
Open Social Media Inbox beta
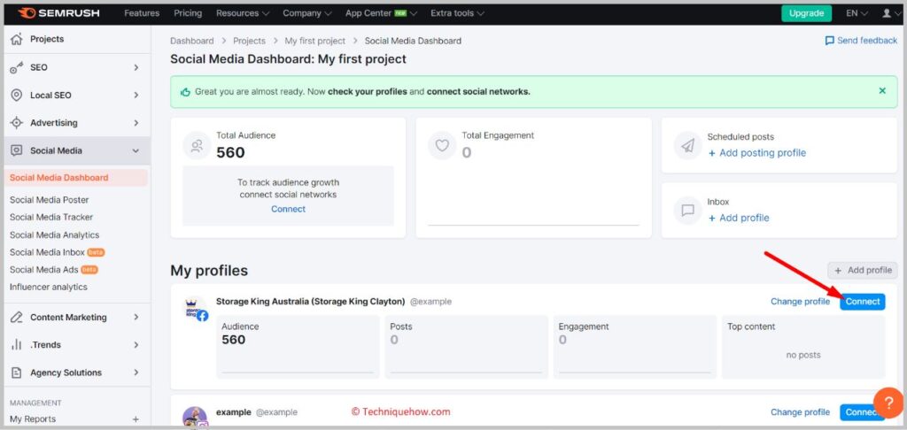(x=58, y=252)
